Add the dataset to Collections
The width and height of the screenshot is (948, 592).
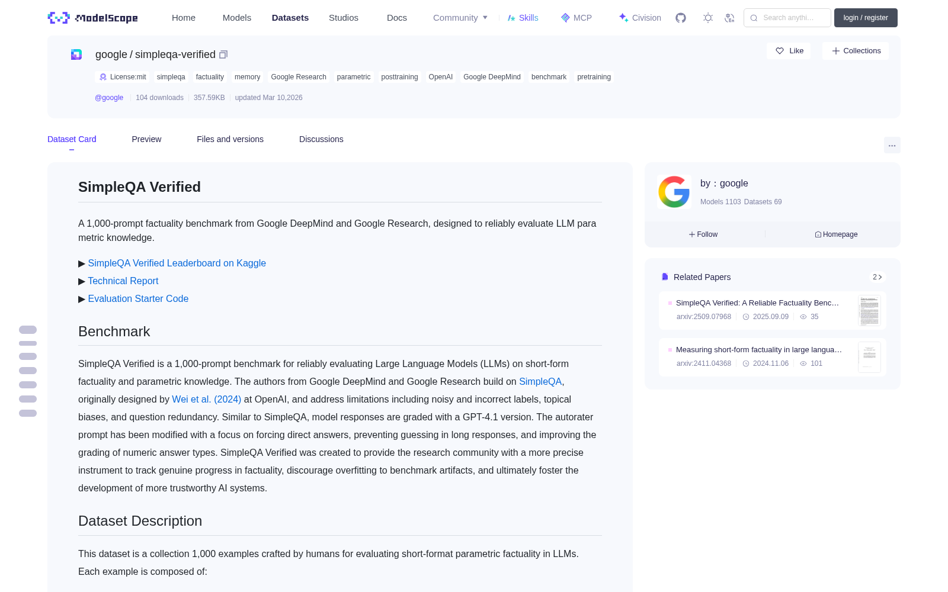click(856, 51)
